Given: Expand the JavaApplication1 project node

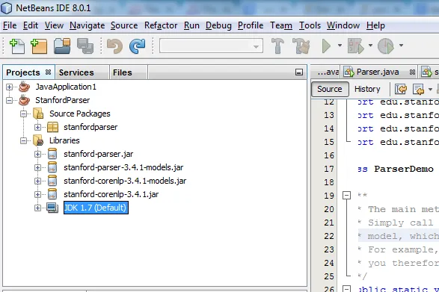Looking at the screenshot, I should click(x=9, y=87).
